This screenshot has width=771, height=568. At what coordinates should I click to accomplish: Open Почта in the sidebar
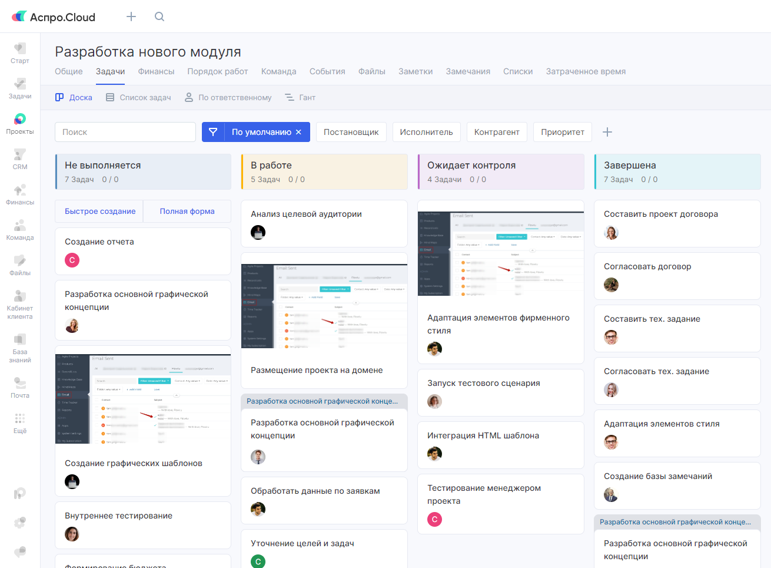pos(20,388)
